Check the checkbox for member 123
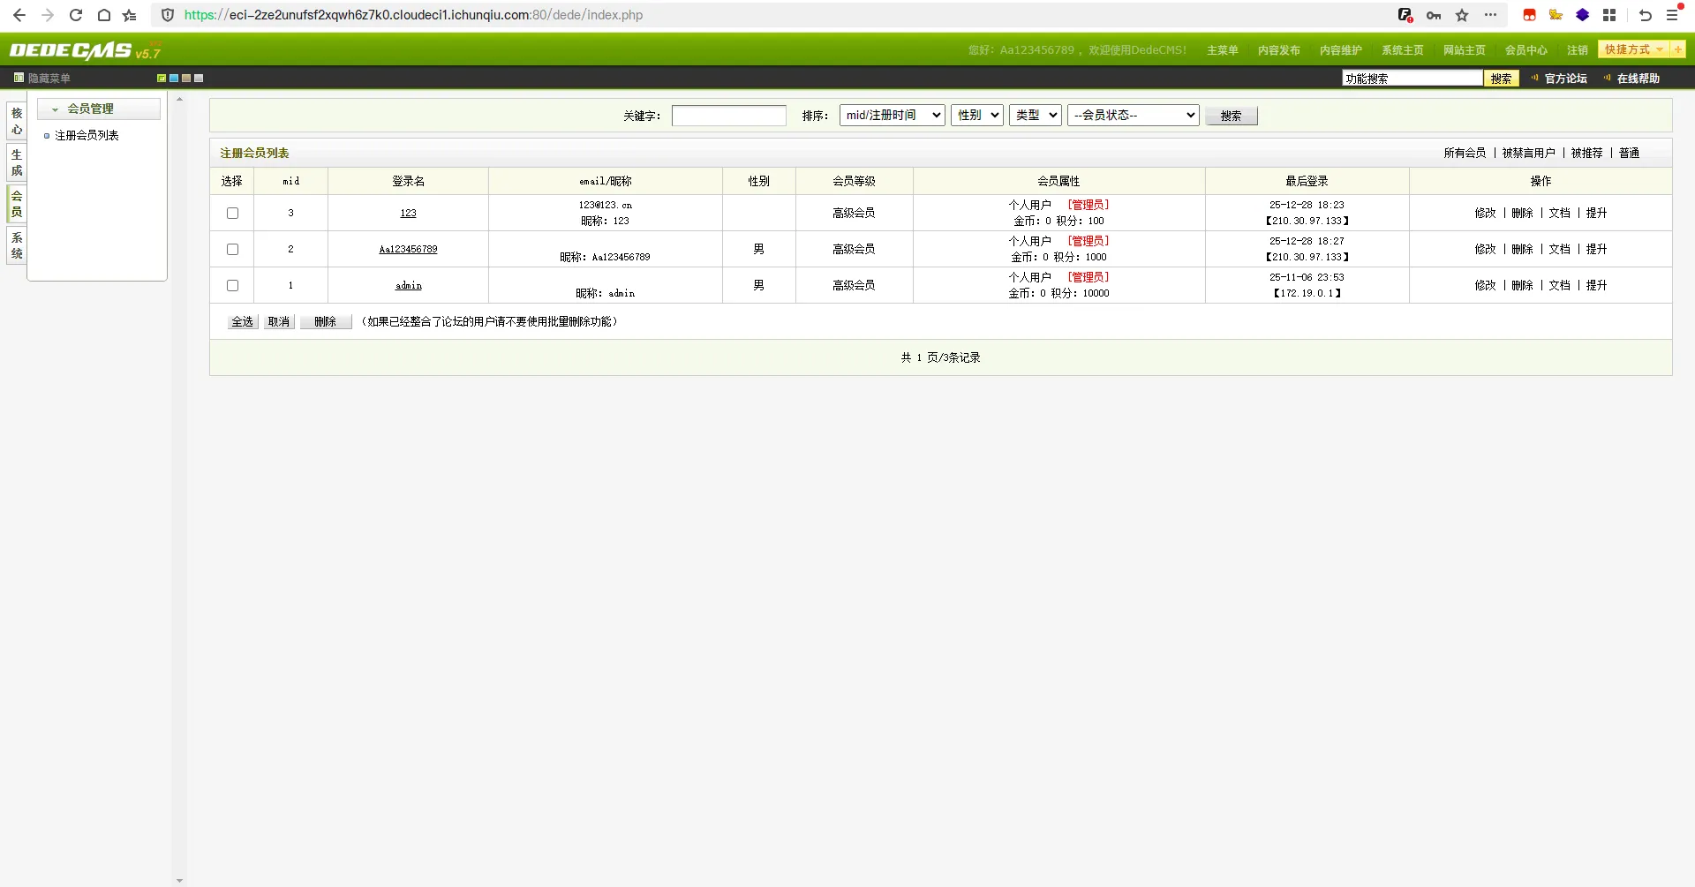 (233, 213)
